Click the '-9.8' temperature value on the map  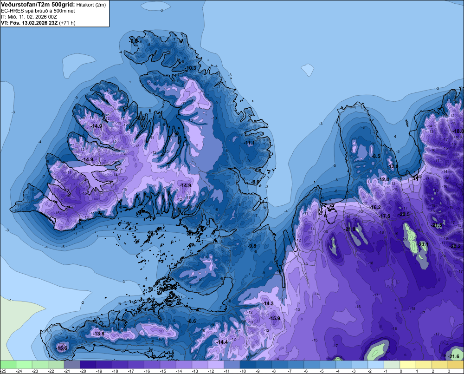coord(252,246)
